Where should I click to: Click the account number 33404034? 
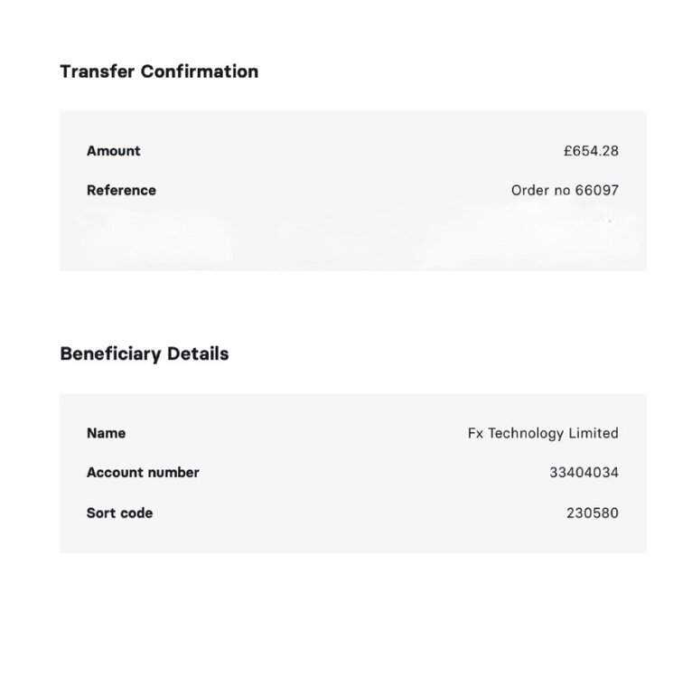(x=584, y=473)
